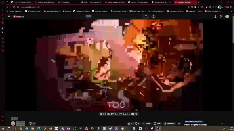Open WhatsApp from taskbar
Screen dimensions: 234x131
pyautogui.click(x=75, y=128)
